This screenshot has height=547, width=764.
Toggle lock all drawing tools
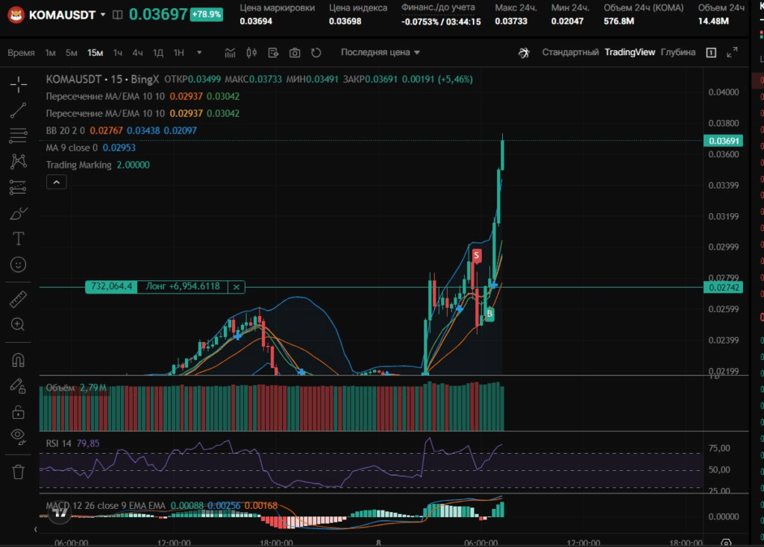pos(19,411)
